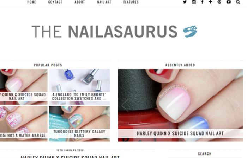The width and height of the screenshot is (247, 158).
Task: Go to the Home menu item
Action: pyautogui.click(x=31, y=2)
